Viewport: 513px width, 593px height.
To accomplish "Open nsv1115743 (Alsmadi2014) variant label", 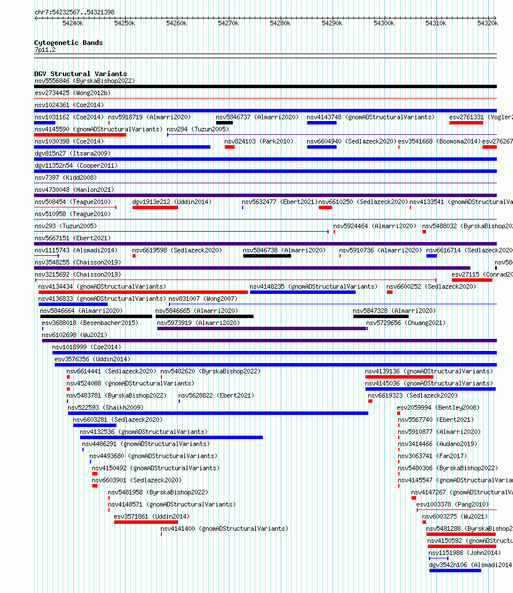I will [76, 250].
